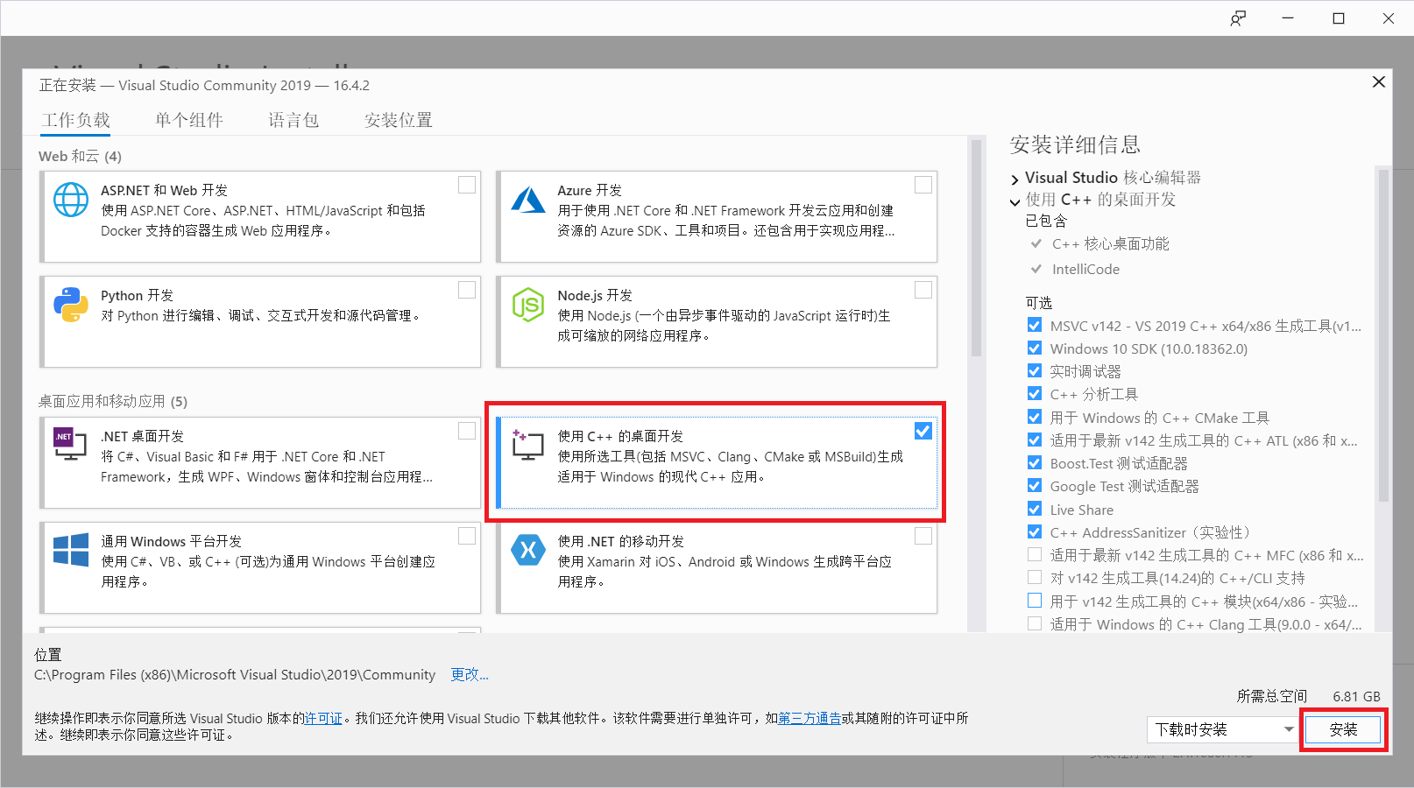The height and width of the screenshot is (788, 1414).
Task: Open the 许可证 link
Action: click(323, 718)
